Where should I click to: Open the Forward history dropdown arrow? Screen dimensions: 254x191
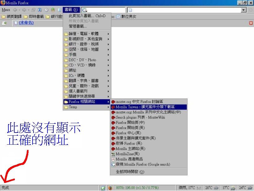[x=29, y=10]
